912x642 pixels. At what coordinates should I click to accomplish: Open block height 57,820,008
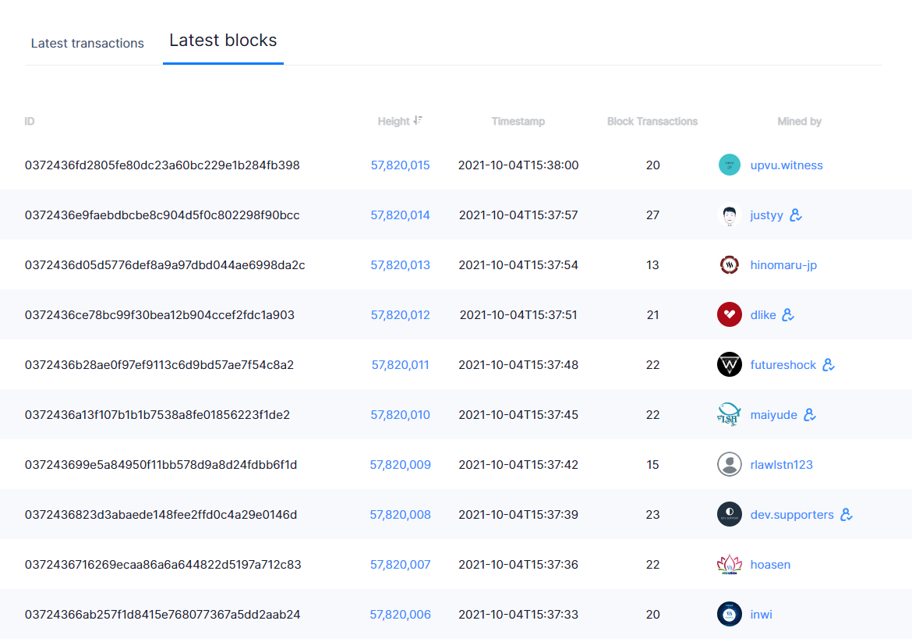(x=400, y=515)
